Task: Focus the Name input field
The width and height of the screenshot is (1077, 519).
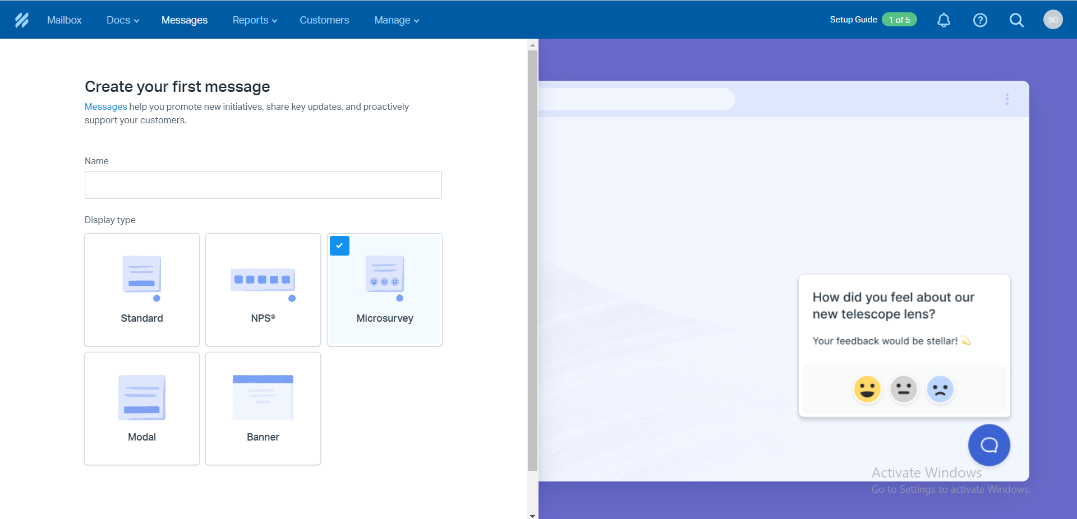Action: (263, 185)
